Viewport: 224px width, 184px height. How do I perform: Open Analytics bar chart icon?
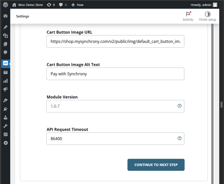tap(5, 81)
